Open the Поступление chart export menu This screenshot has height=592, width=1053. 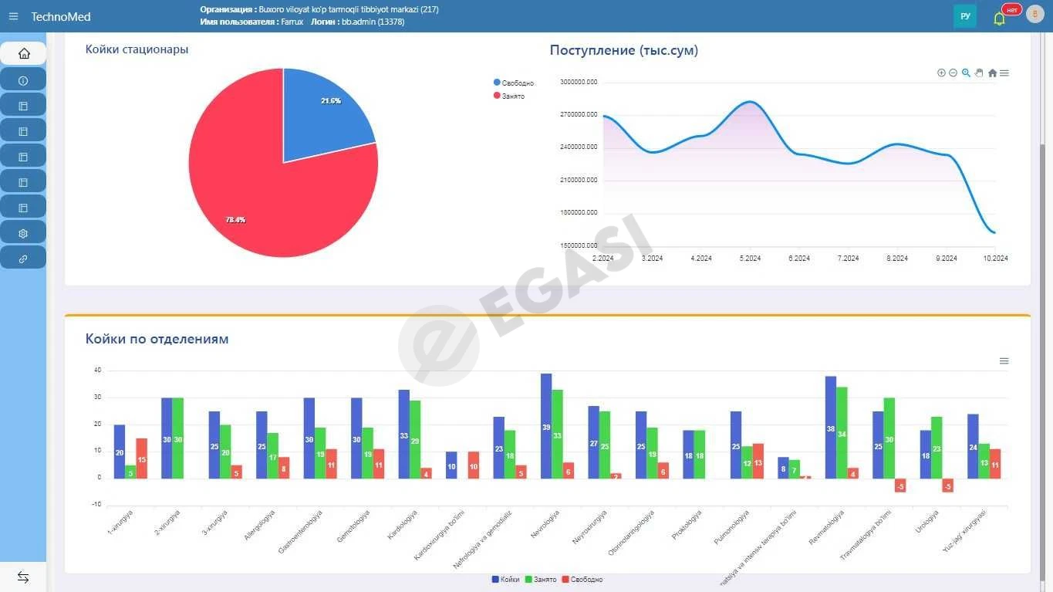1004,73
